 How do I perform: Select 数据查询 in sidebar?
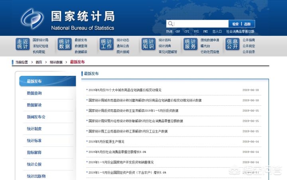coord(34,93)
